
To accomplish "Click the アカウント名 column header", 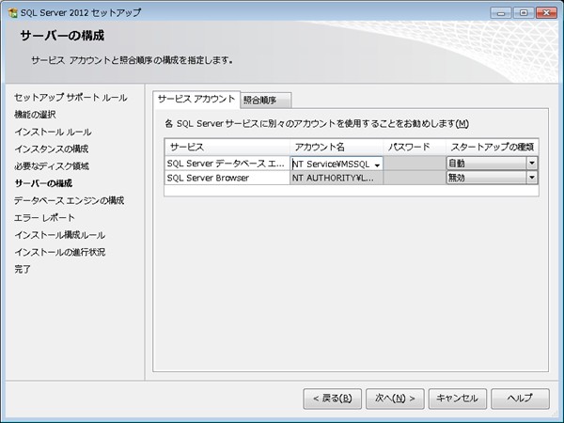I will (337, 148).
